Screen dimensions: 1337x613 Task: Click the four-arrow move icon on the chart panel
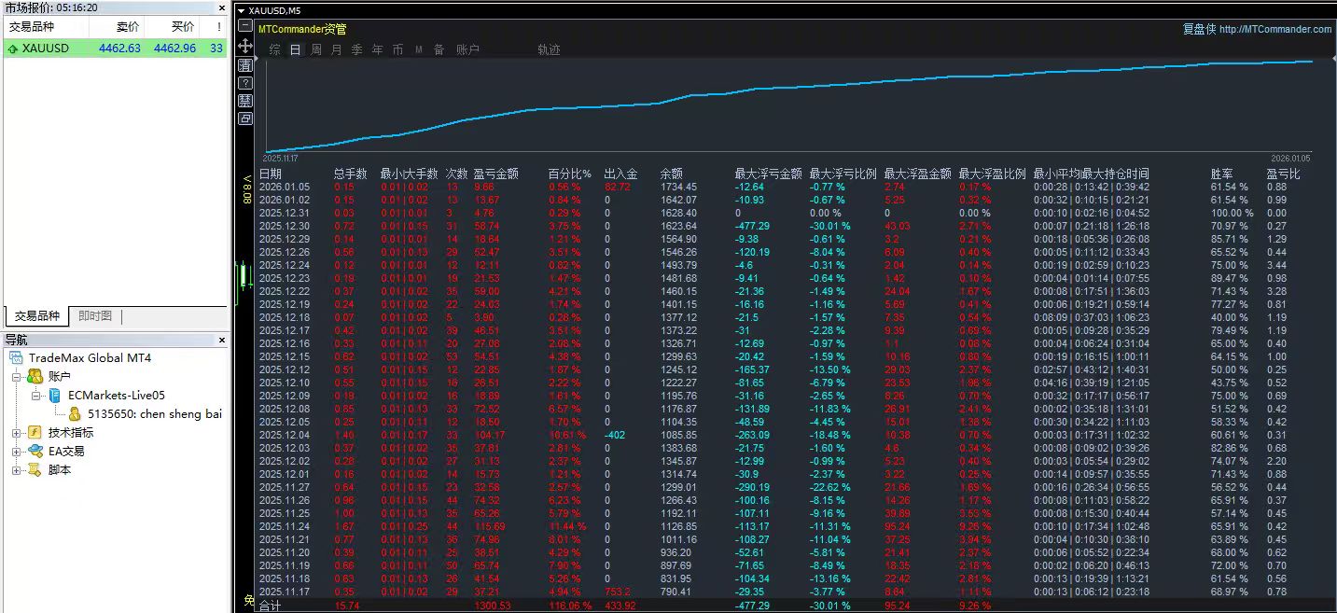pos(245,47)
